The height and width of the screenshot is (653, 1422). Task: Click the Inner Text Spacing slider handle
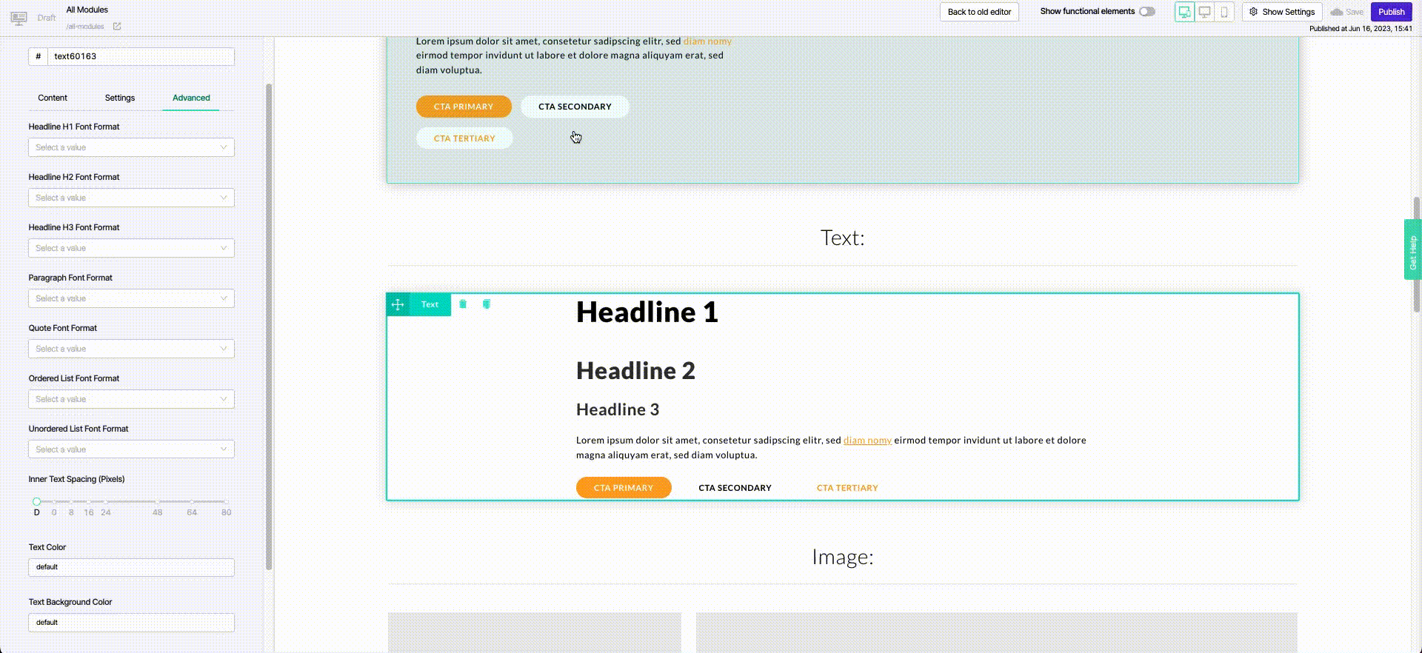[36, 502]
